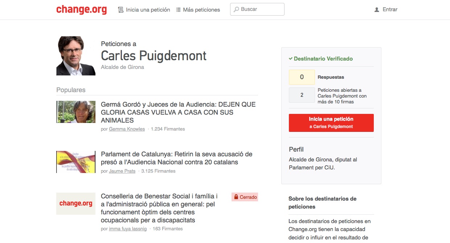Click the Cerrado status badge
This screenshot has height=243, width=450.
[245, 197]
